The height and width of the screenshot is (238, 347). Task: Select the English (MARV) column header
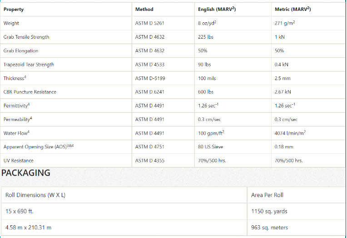point(217,9)
